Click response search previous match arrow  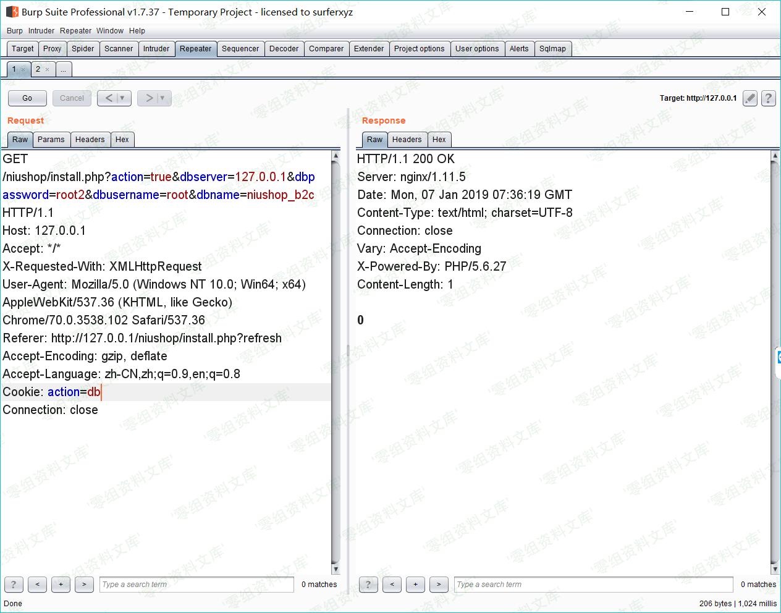pyautogui.click(x=392, y=585)
